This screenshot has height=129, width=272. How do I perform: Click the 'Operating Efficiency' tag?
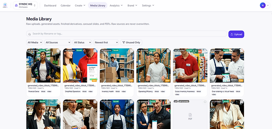pos(146,91)
